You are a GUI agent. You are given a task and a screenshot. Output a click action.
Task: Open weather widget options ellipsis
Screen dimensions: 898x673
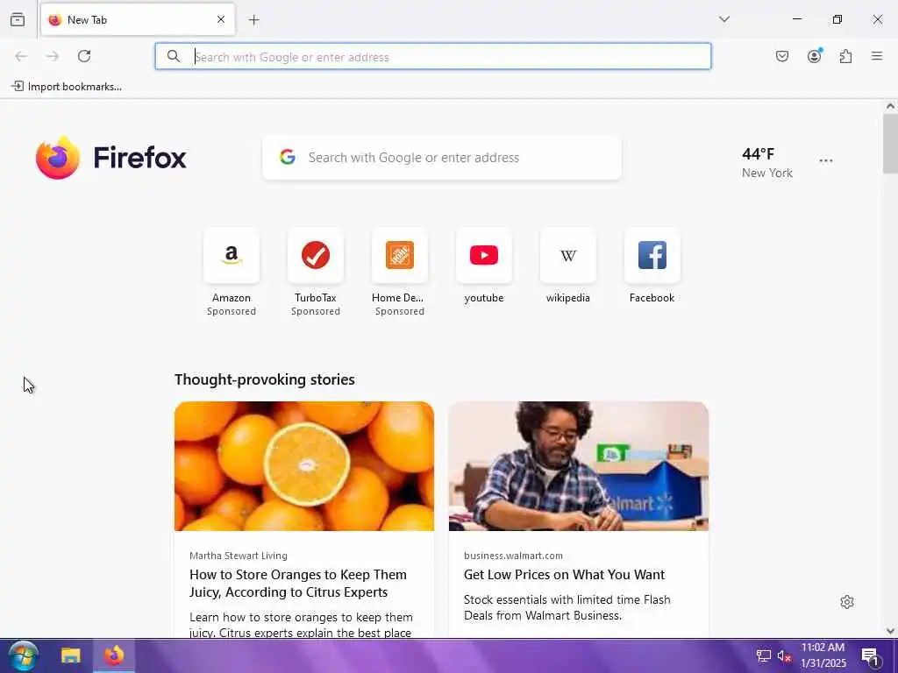point(826,161)
